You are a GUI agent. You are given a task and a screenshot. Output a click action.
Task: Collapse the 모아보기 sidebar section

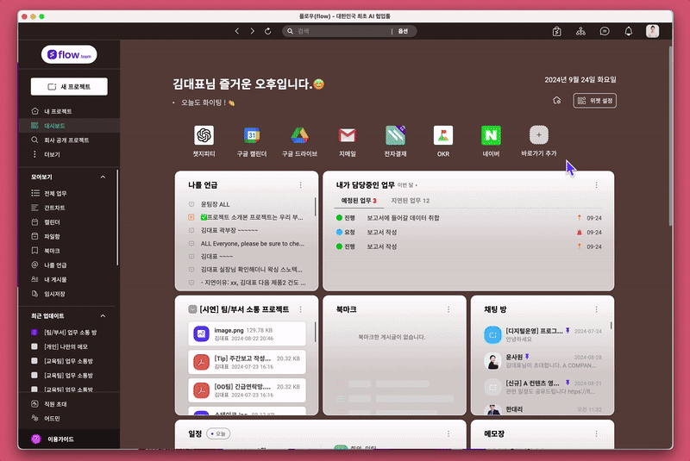click(x=103, y=177)
